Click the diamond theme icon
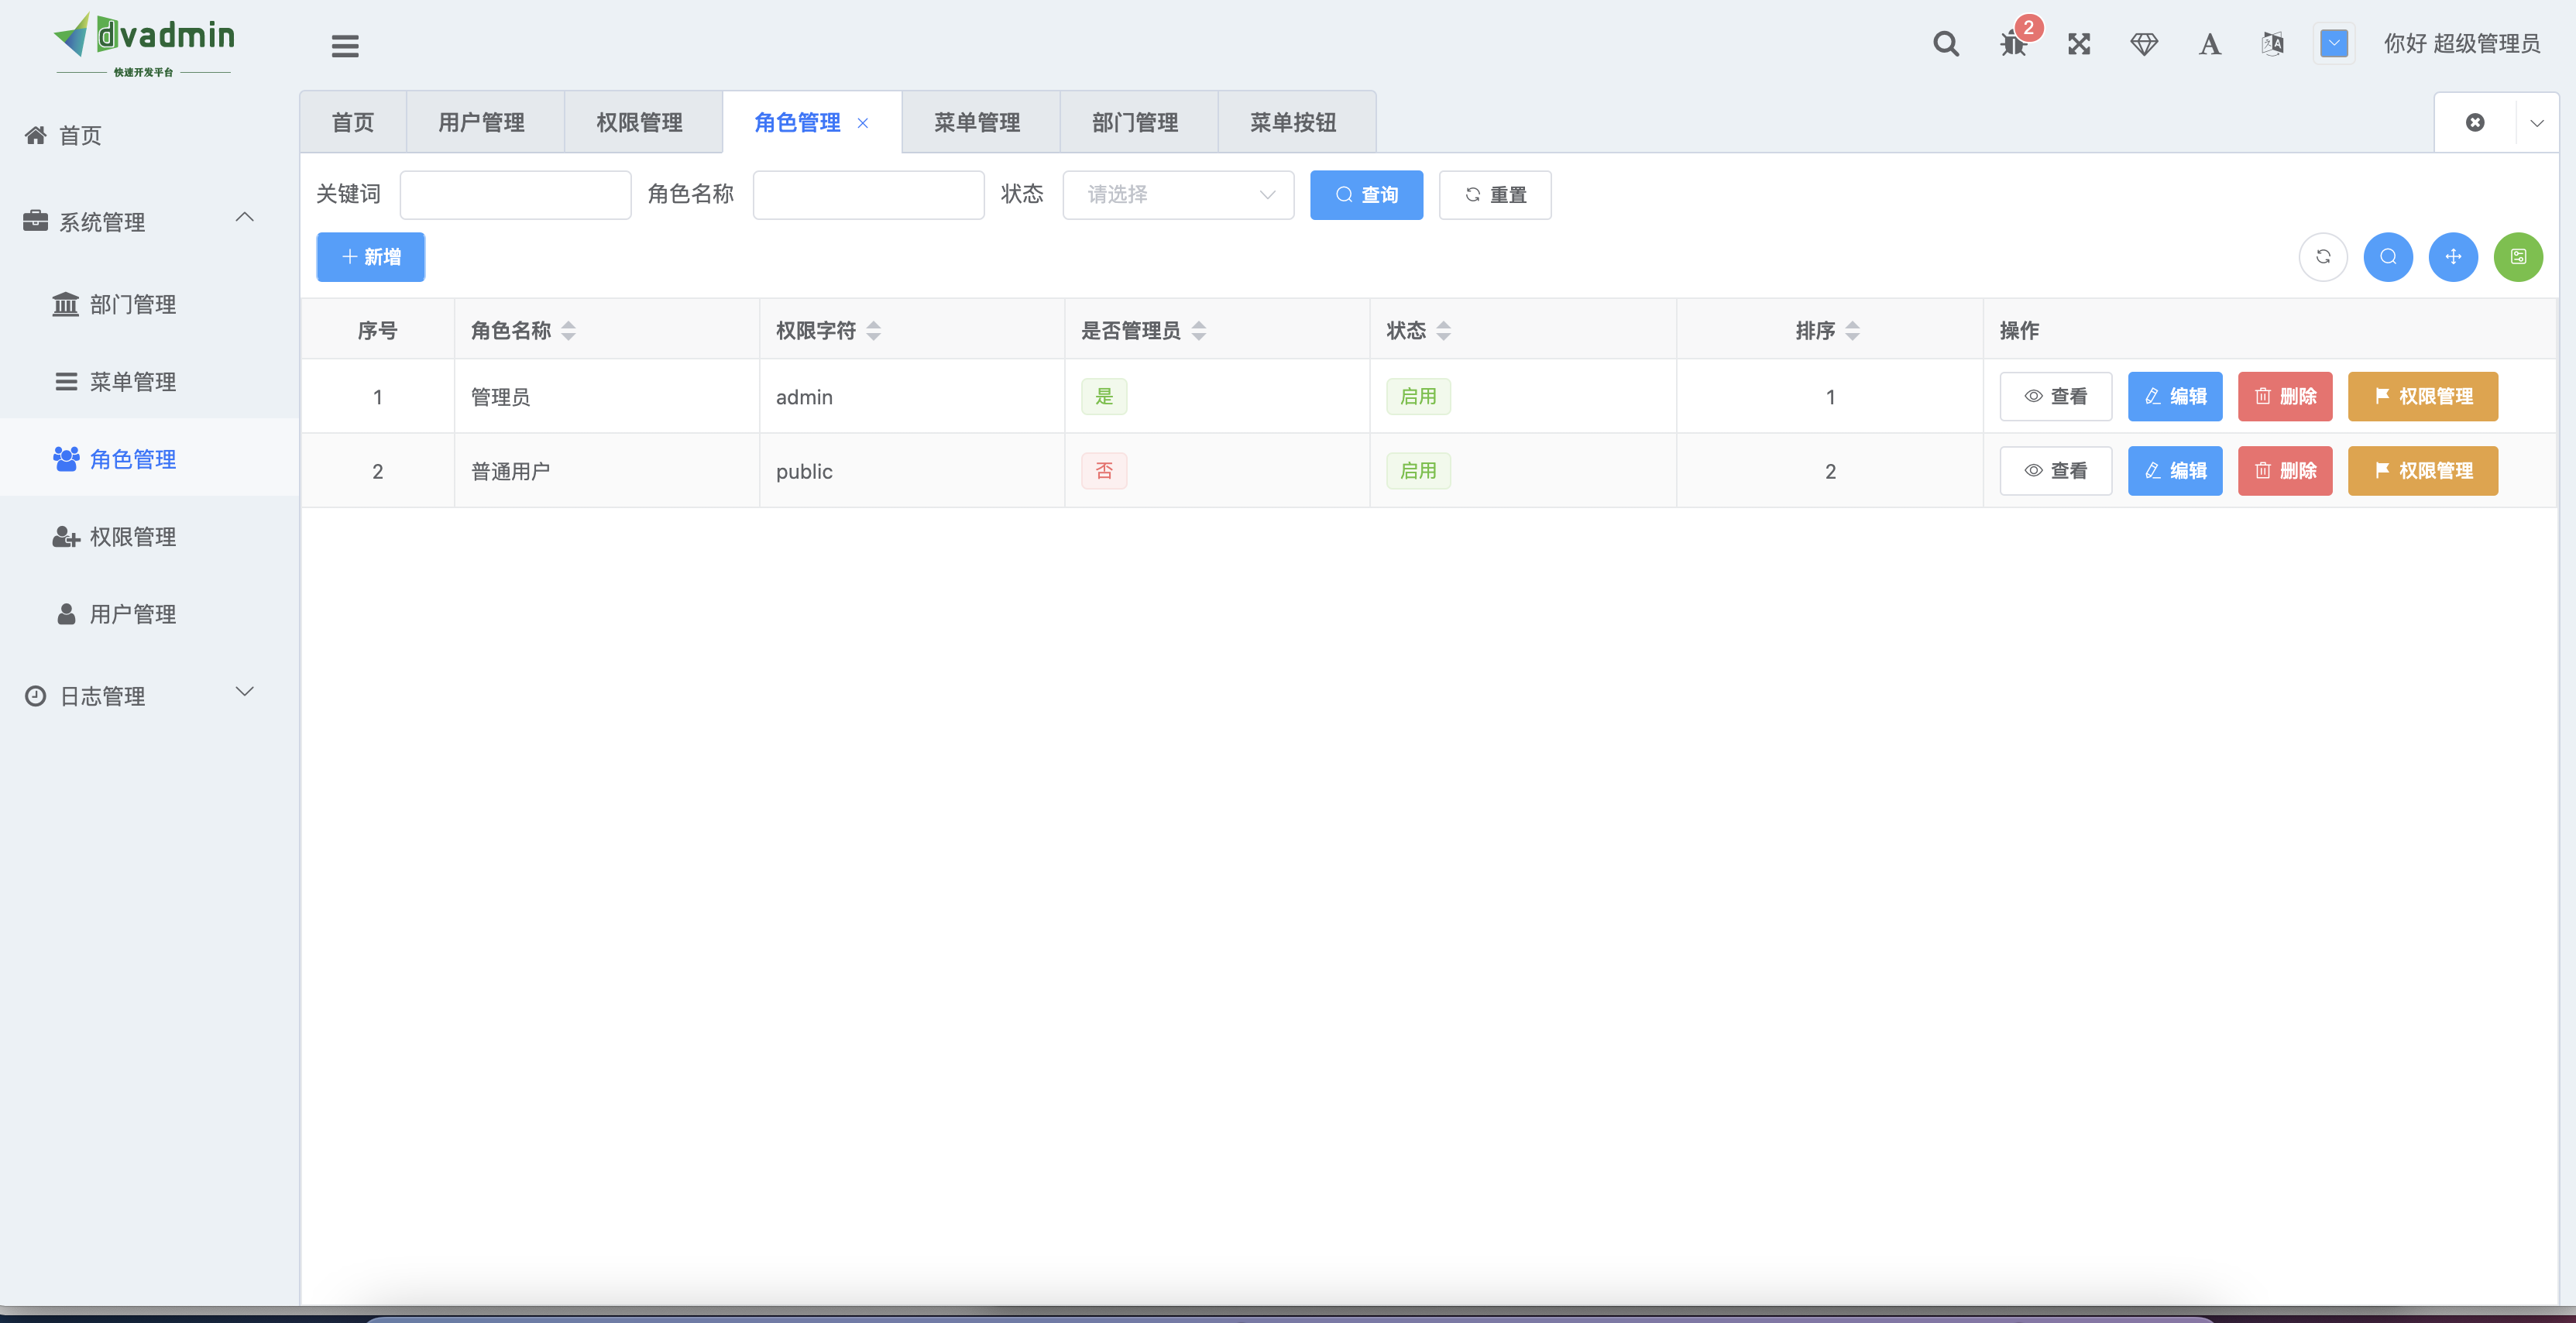 (x=2144, y=44)
